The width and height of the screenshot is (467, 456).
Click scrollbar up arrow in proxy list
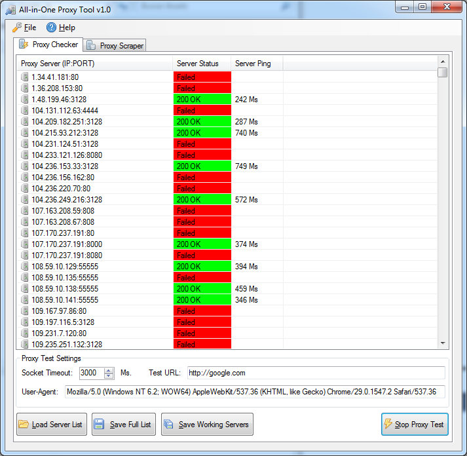443,62
